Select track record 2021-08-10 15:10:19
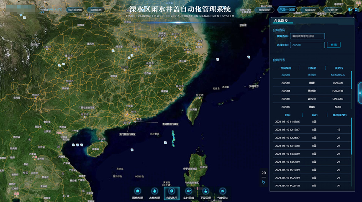This screenshot has height=202, width=362. (311, 170)
